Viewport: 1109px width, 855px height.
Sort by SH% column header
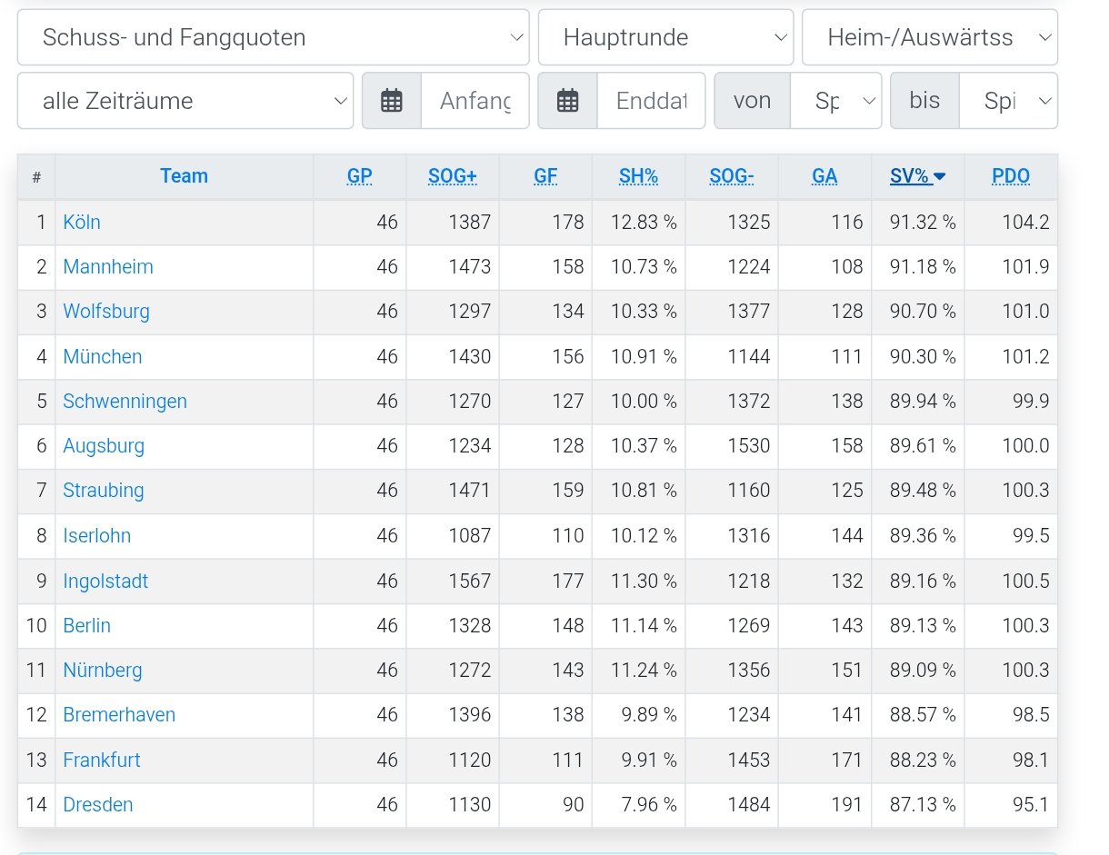click(638, 176)
